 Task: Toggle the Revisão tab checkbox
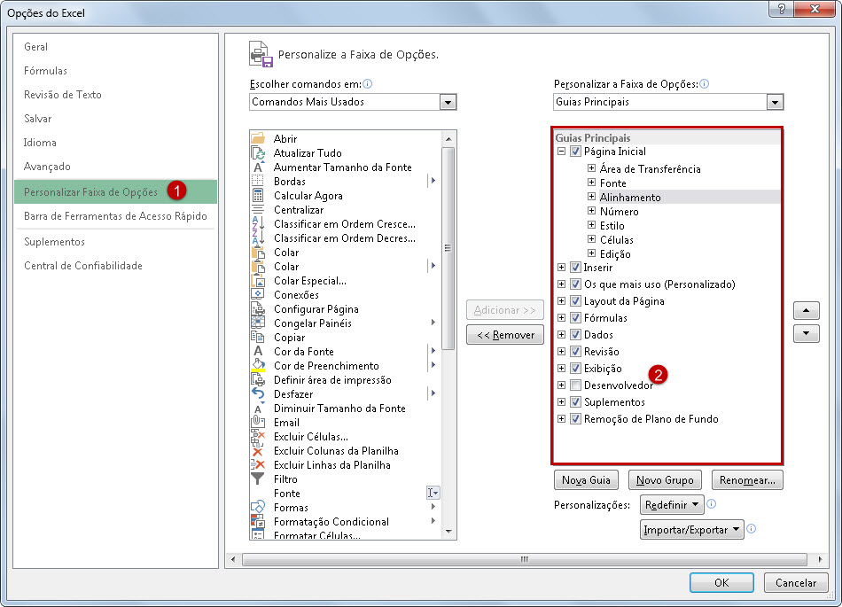tap(575, 352)
